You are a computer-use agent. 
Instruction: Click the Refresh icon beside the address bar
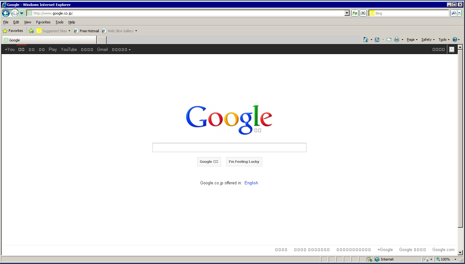(x=355, y=13)
